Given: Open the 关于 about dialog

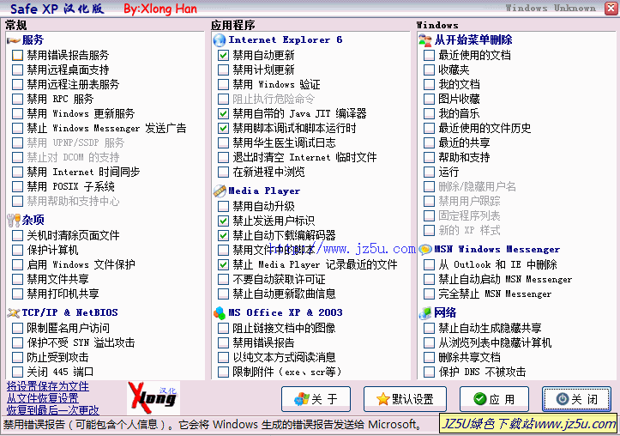Looking at the screenshot, I should (x=316, y=399).
